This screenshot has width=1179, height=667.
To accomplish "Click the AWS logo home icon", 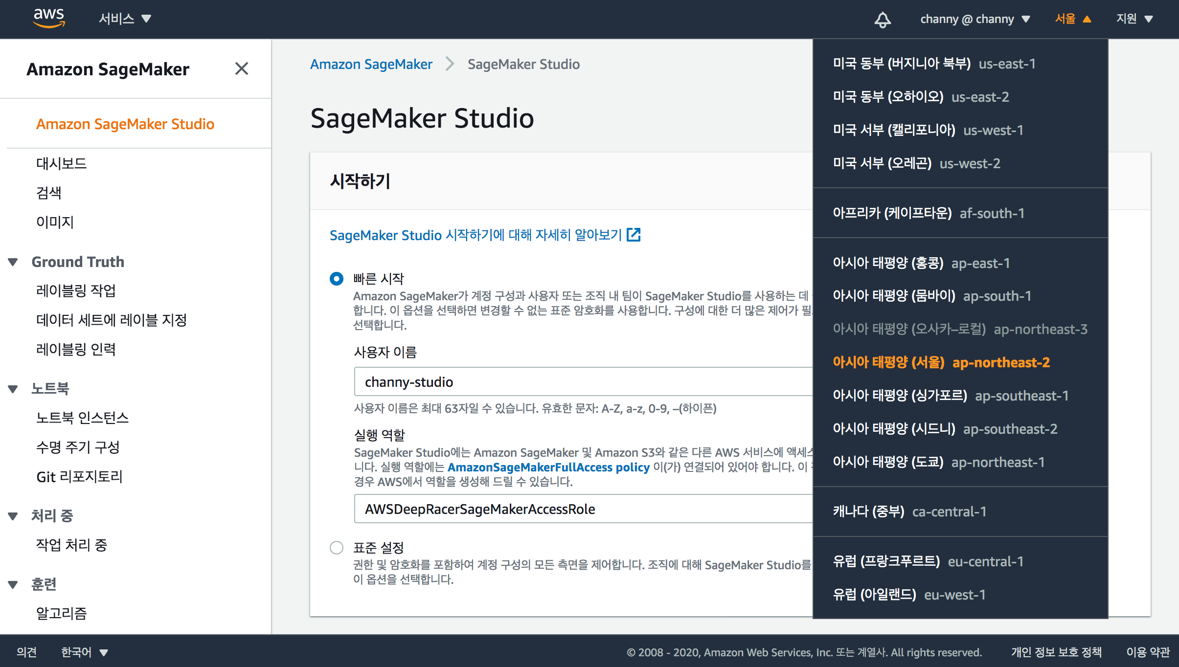I will pyautogui.click(x=48, y=18).
